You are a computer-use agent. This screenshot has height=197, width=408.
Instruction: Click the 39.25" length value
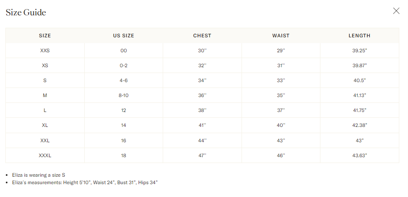(x=359, y=51)
